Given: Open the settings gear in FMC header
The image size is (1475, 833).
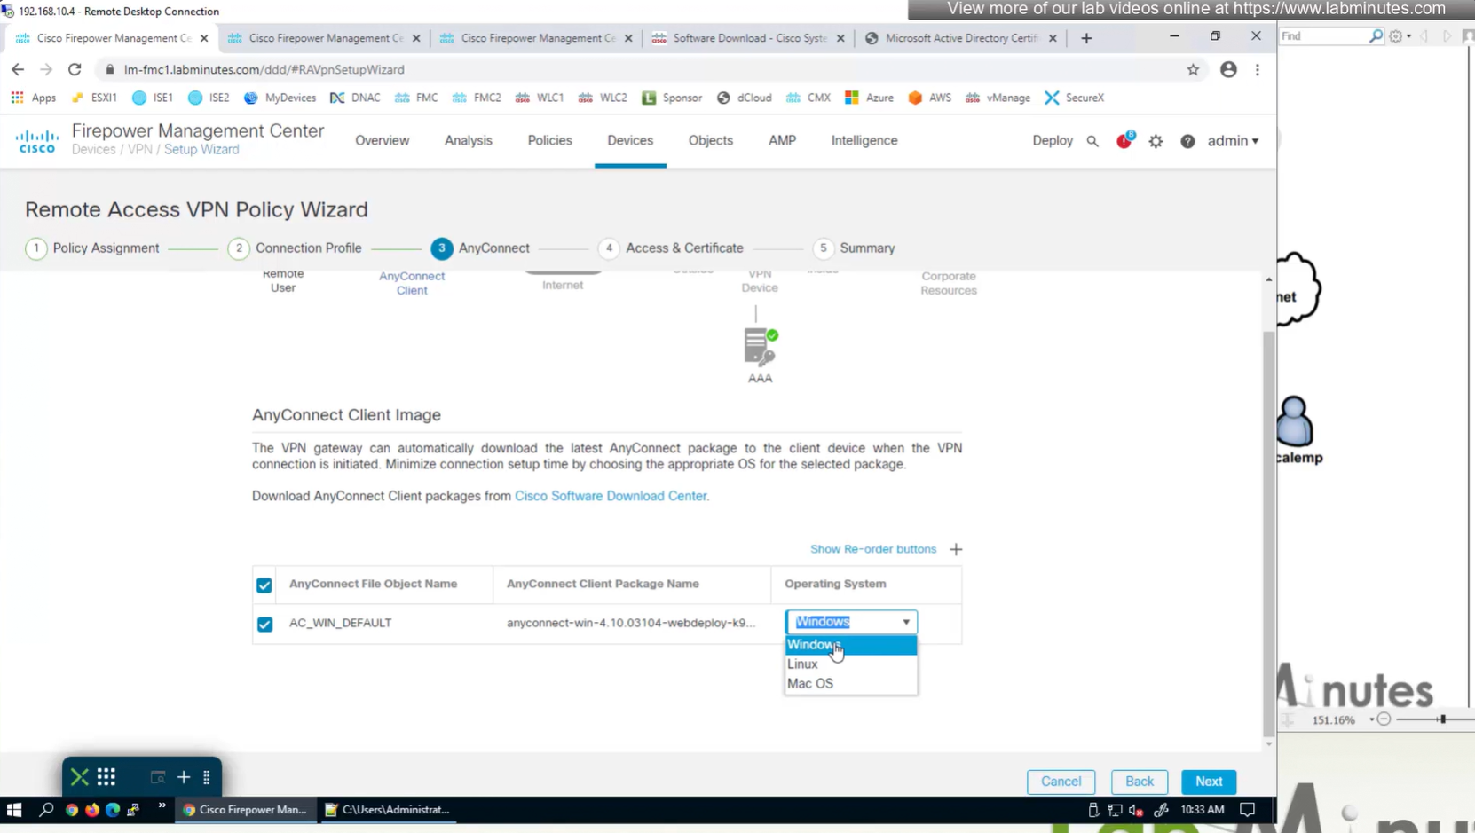Looking at the screenshot, I should click(x=1156, y=141).
